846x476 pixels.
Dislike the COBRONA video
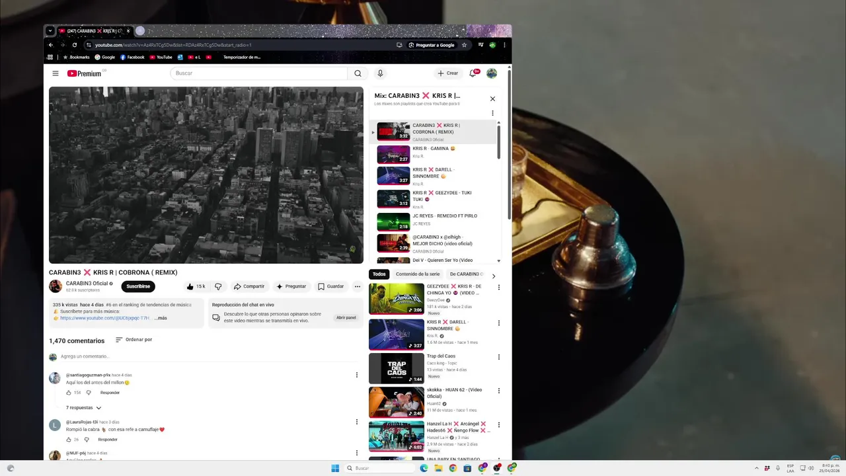point(218,286)
